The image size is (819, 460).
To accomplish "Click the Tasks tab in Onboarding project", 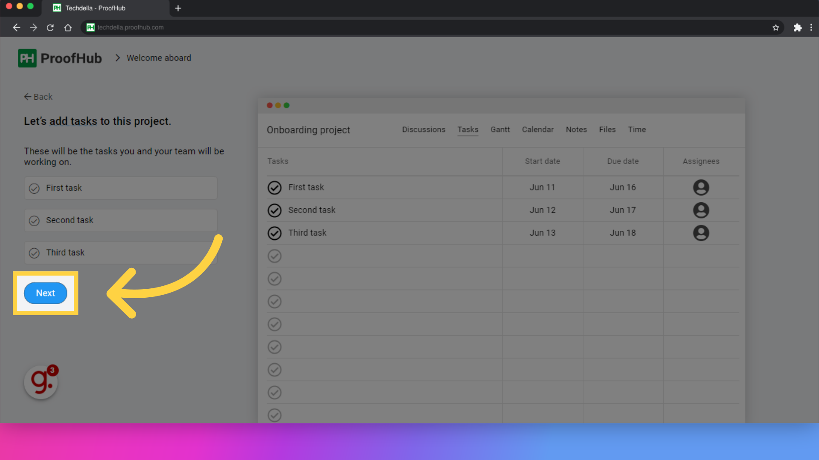I will (x=468, y=129).
